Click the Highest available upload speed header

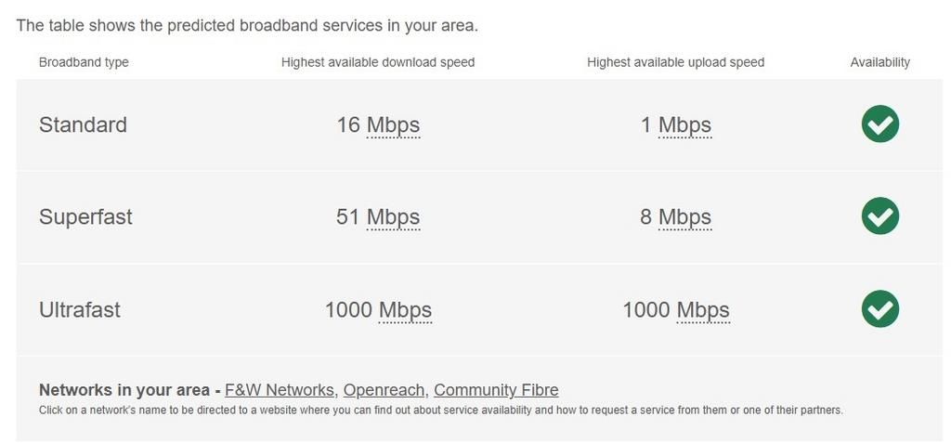pyautogui.click(x=675, y=62)
